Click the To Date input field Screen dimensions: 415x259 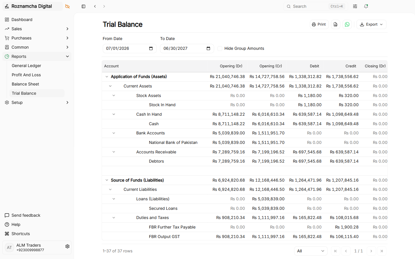point(187,48)
